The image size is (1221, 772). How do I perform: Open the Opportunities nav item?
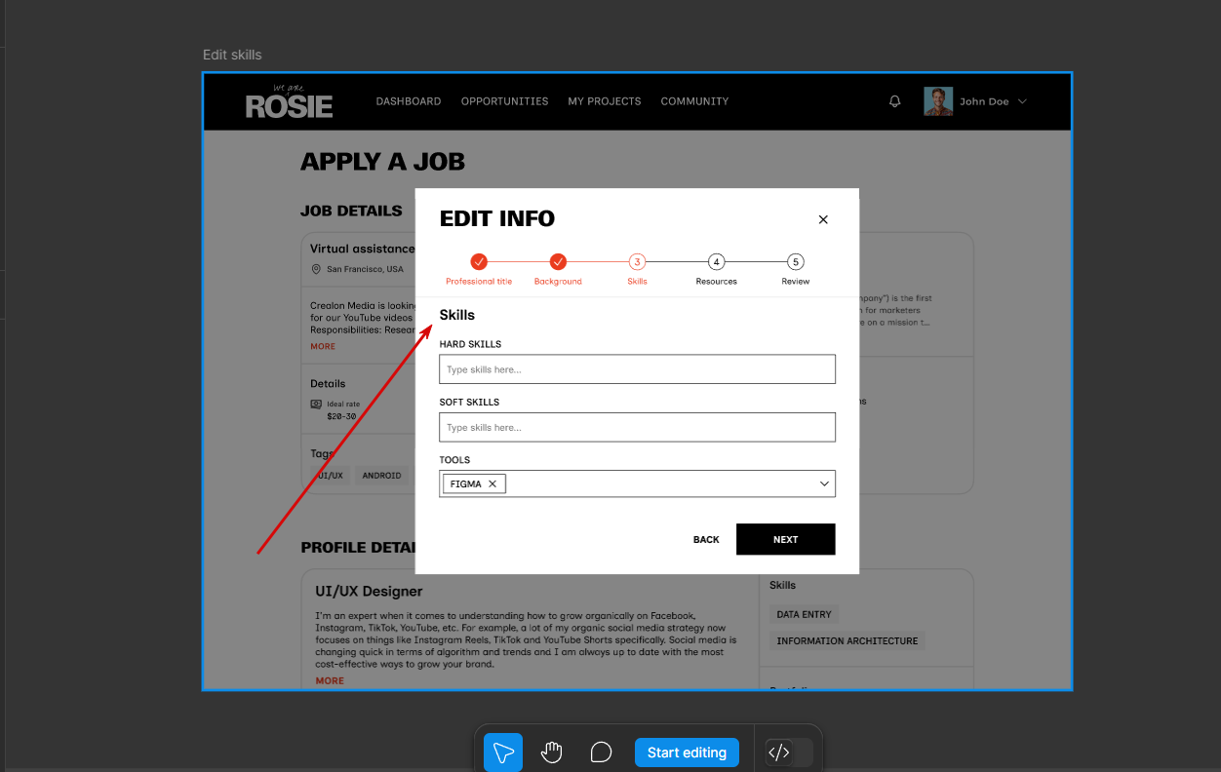click(x=504, y=101)
